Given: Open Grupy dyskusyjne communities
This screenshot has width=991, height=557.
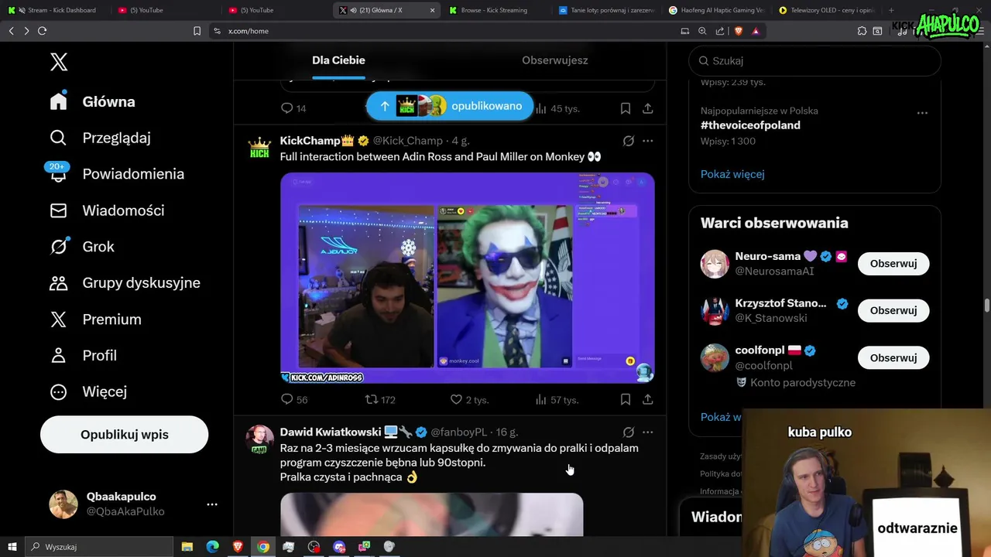Looking at the screenshot, I should pos(125,283).
